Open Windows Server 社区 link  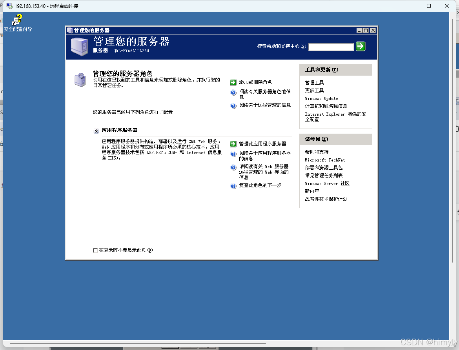327,183
